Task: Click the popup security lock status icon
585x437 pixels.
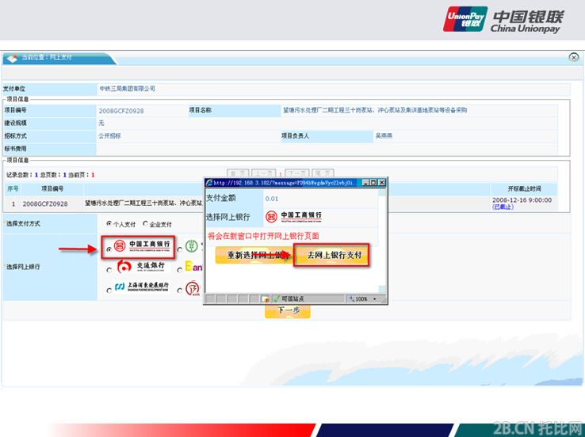Action: coord(265,299)
